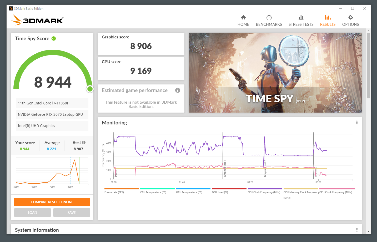This screenshot has width=377, height=242.
Task: Click the Graphics test 2 marker
Action: [265, 168]
